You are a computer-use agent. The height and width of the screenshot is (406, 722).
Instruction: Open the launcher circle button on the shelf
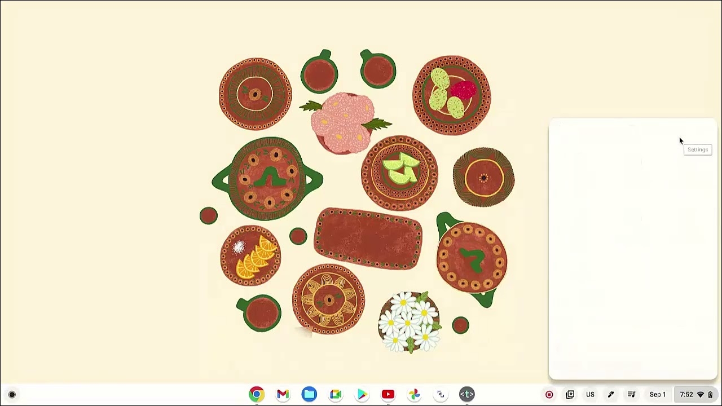[12, 395]
